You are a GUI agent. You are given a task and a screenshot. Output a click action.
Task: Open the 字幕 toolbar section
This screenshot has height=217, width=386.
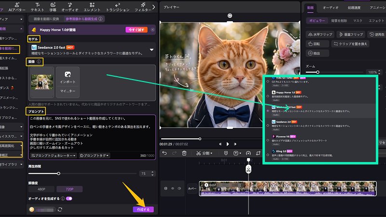pos(53,7)
